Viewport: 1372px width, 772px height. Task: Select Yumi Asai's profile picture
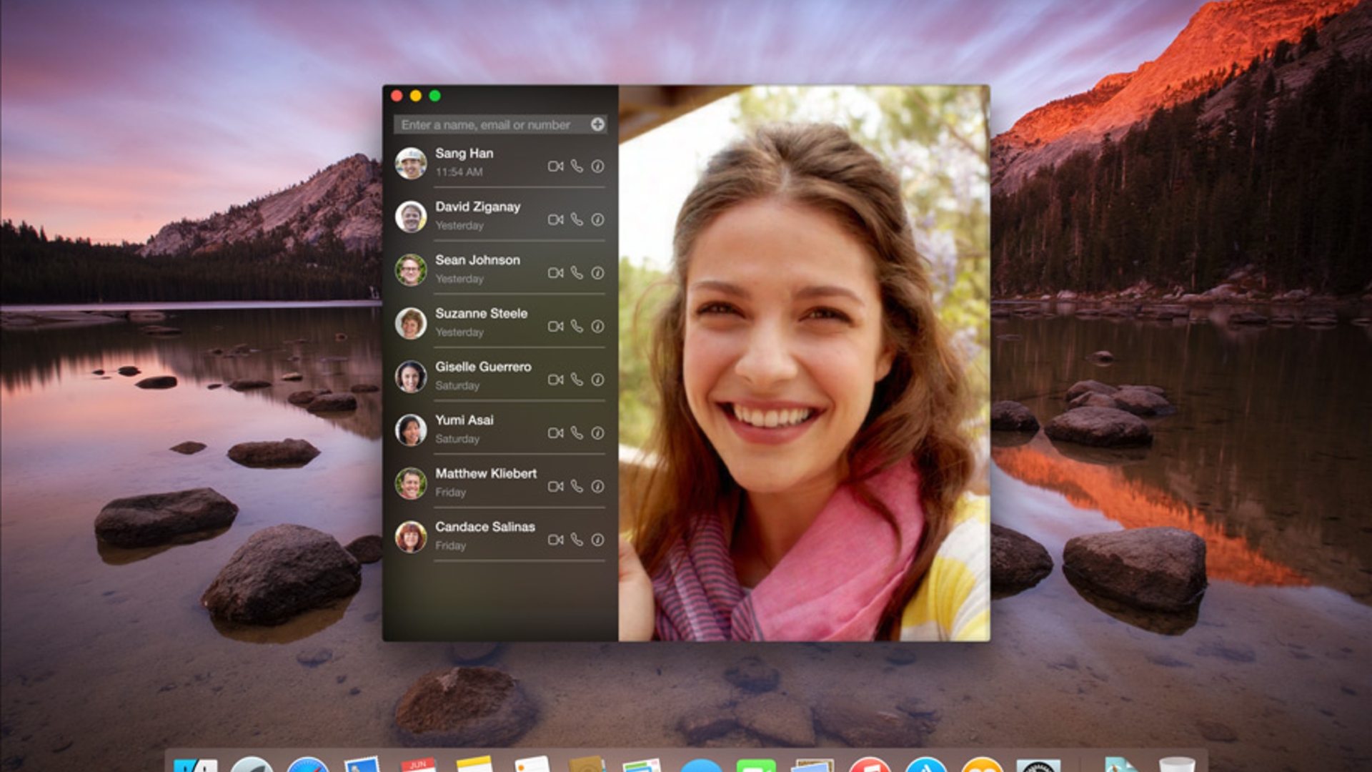pos(411,430)
